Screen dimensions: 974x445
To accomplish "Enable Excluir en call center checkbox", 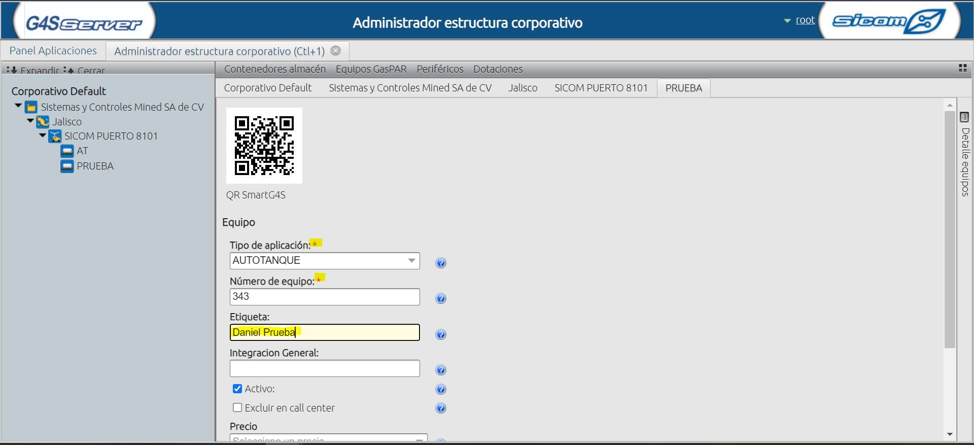I will pyautogui.click(x=237, y=407).
